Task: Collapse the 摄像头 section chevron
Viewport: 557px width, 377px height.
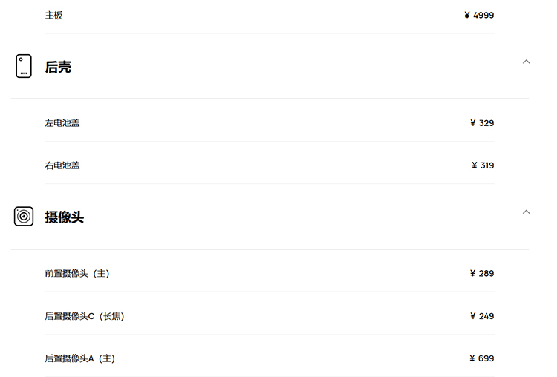Action: pyautogui.click(x=526, y=212)
